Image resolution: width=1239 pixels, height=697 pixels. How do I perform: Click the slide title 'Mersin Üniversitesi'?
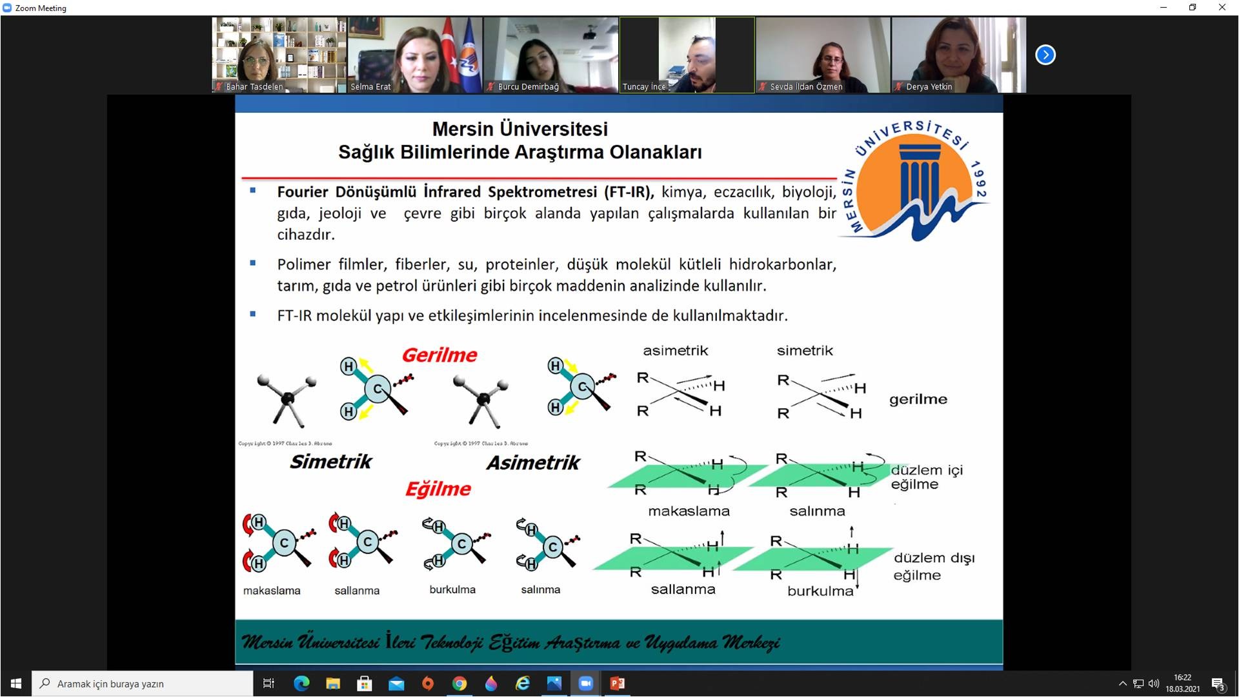coord(520,129)
